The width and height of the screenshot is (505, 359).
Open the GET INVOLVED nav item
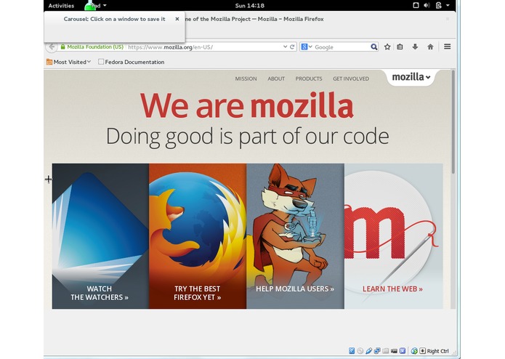351,78
